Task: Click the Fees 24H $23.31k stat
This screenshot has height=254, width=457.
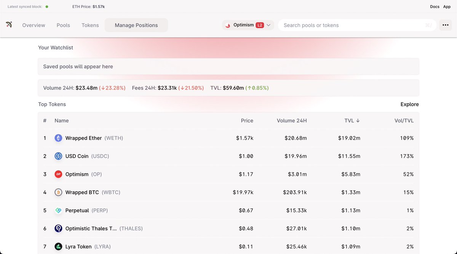Action: pyautogui.click(x=168, y=88)
